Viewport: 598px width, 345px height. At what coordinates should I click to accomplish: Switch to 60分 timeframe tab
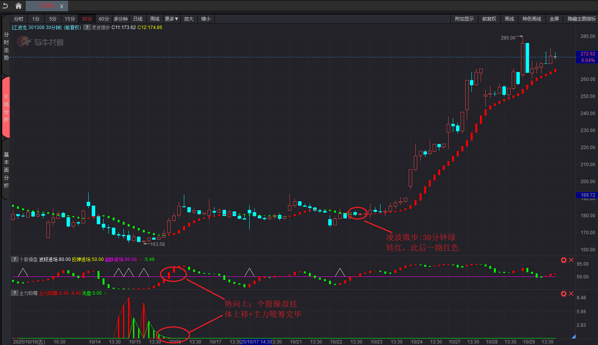coord(104,19)
